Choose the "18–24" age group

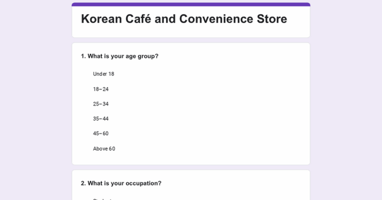(101, 89)
